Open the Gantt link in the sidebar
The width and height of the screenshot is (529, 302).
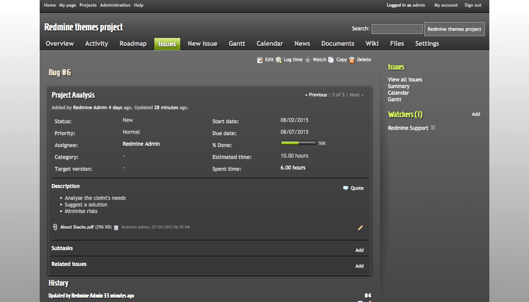[x=395, y=99]
